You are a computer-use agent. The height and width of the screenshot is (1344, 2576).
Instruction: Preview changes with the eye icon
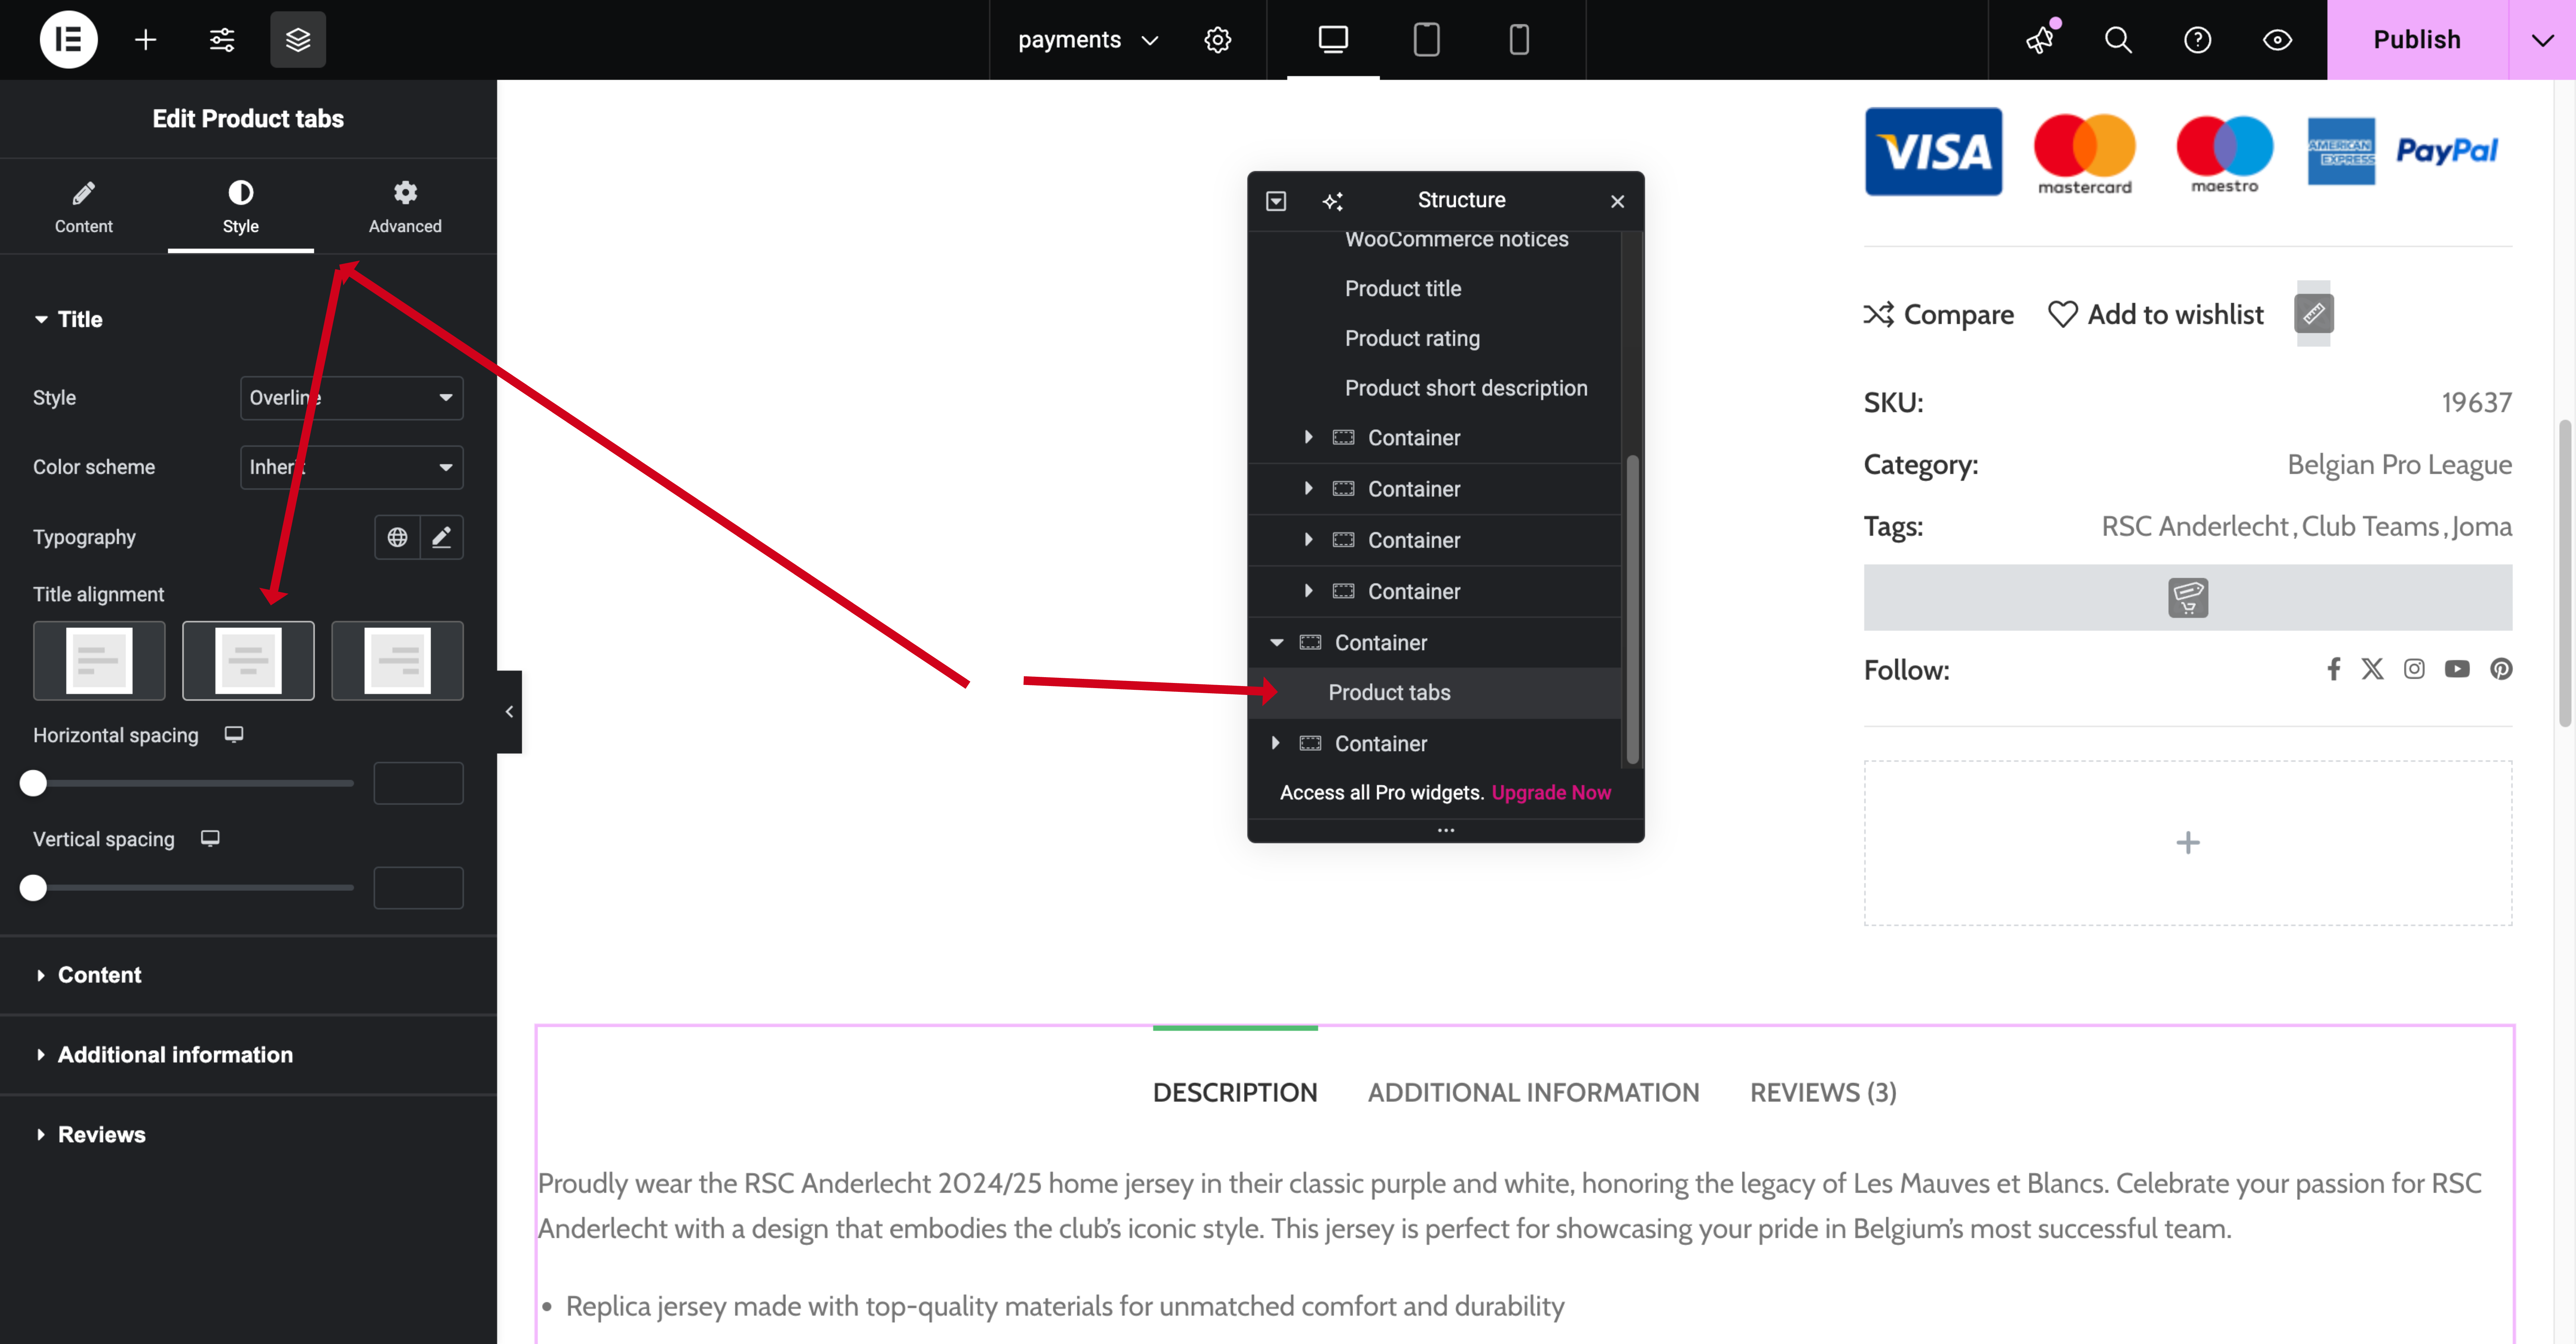point(2277,40)
